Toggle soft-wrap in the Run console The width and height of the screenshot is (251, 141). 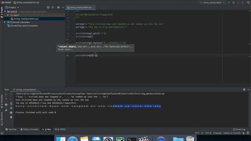pos(11,104)
